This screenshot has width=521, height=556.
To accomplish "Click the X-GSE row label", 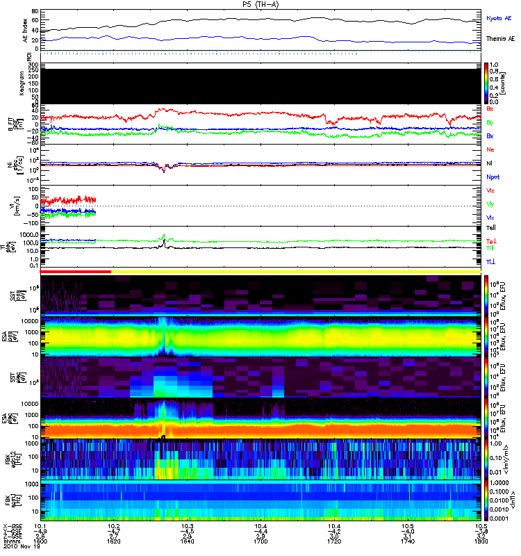I will (13, 526).
